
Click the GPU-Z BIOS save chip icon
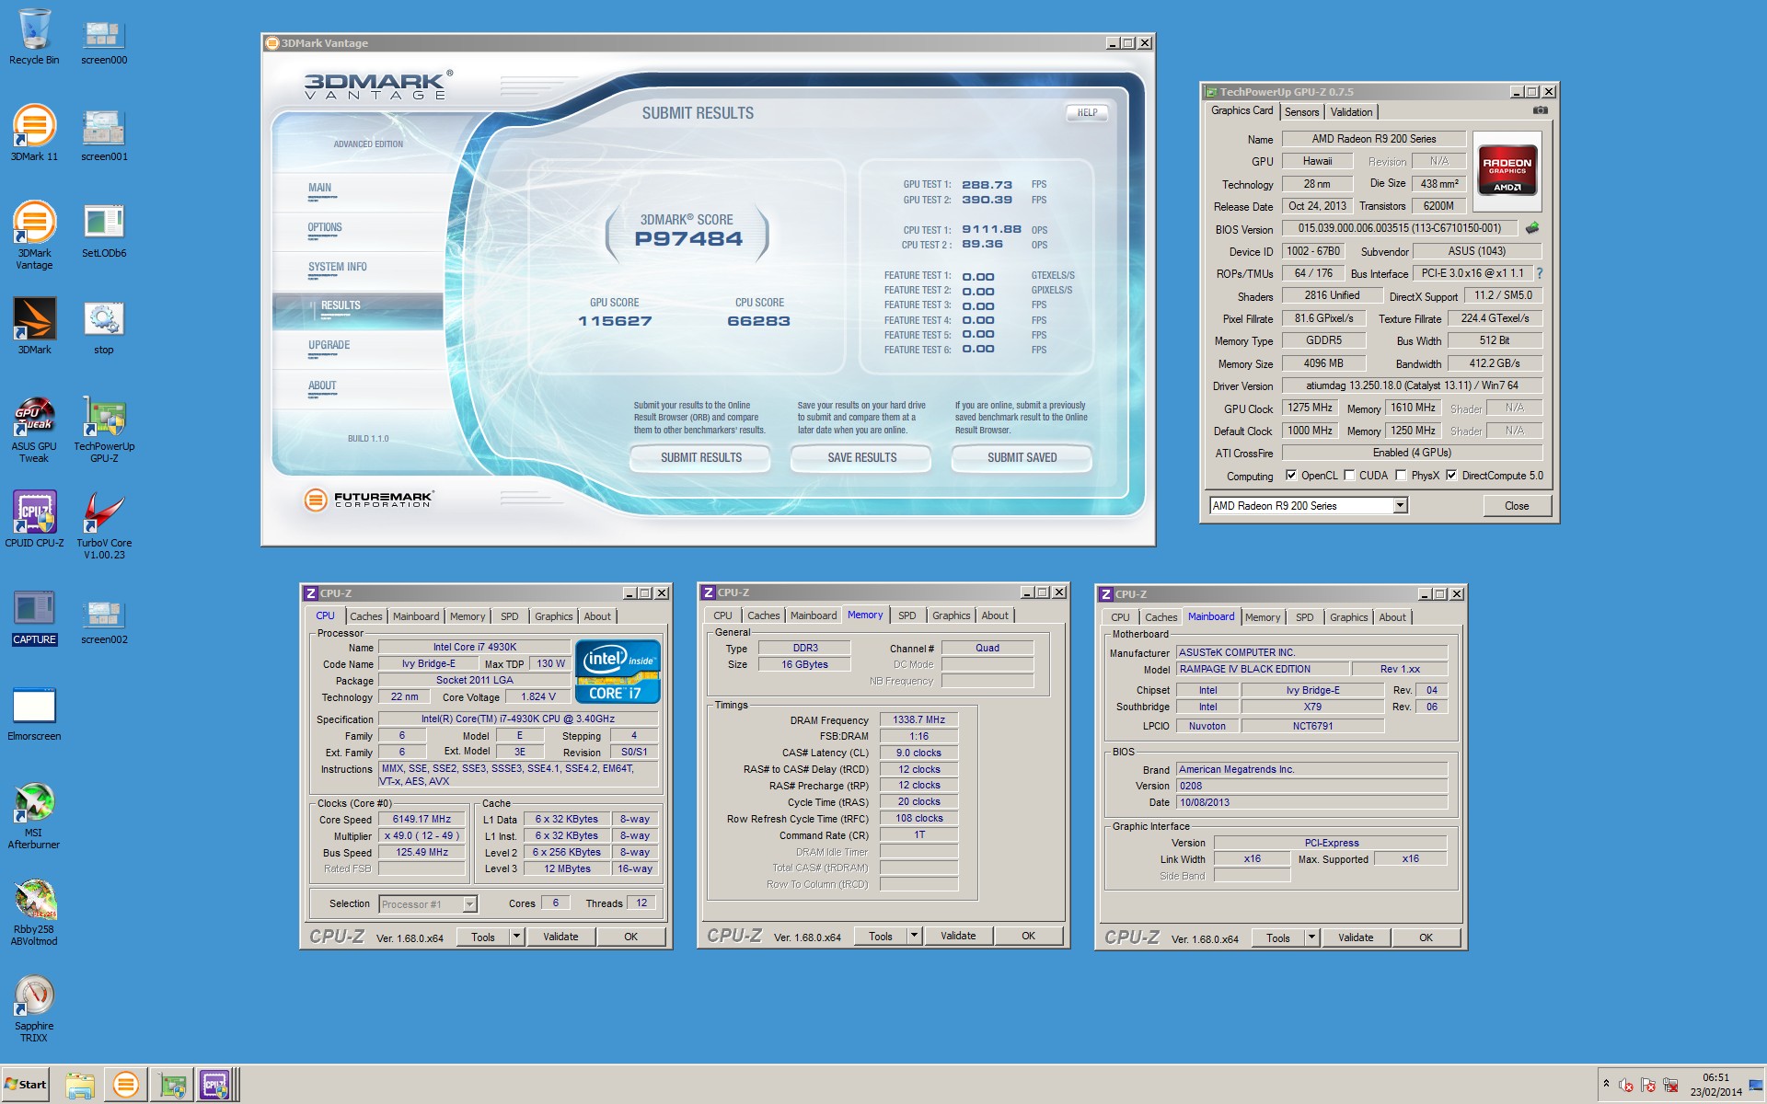pos(1531,228)
